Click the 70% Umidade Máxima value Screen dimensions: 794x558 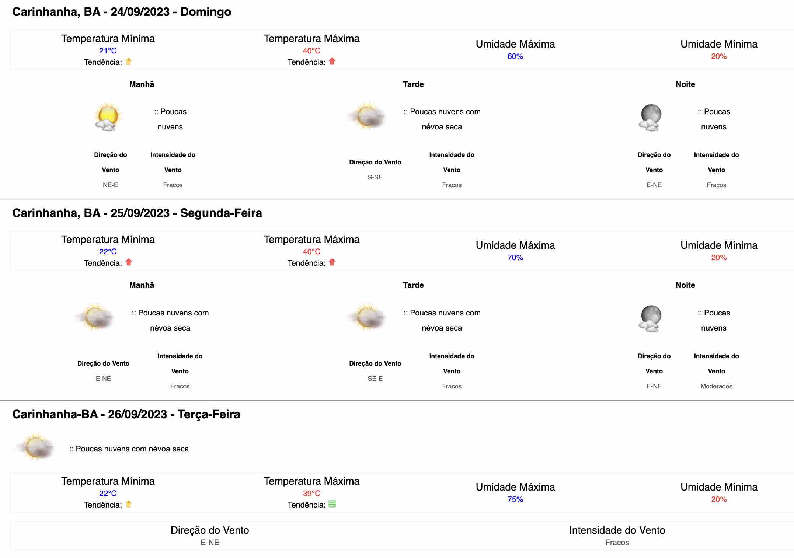(515, 258)
